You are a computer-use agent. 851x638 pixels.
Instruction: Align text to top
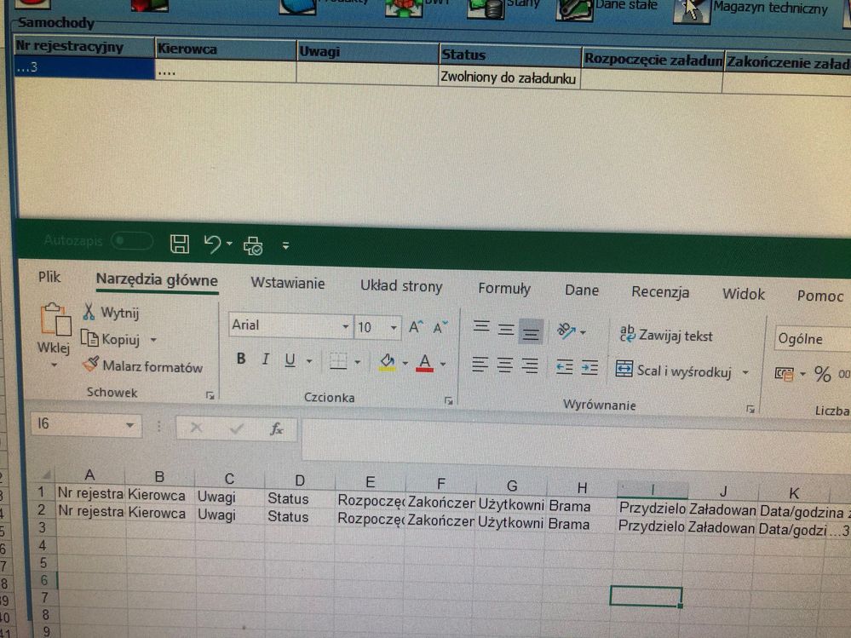480,326
